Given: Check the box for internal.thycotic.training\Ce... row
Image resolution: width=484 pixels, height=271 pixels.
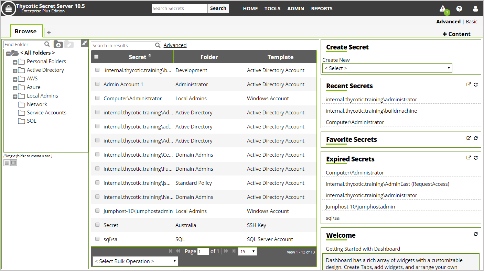Looking at the screenshot, I should (97, 154).
